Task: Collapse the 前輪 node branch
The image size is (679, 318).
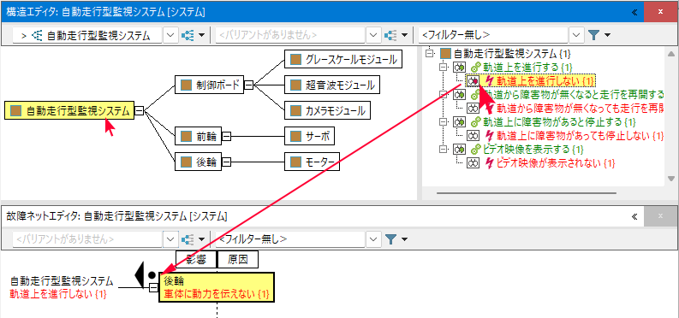Action: 226,137
